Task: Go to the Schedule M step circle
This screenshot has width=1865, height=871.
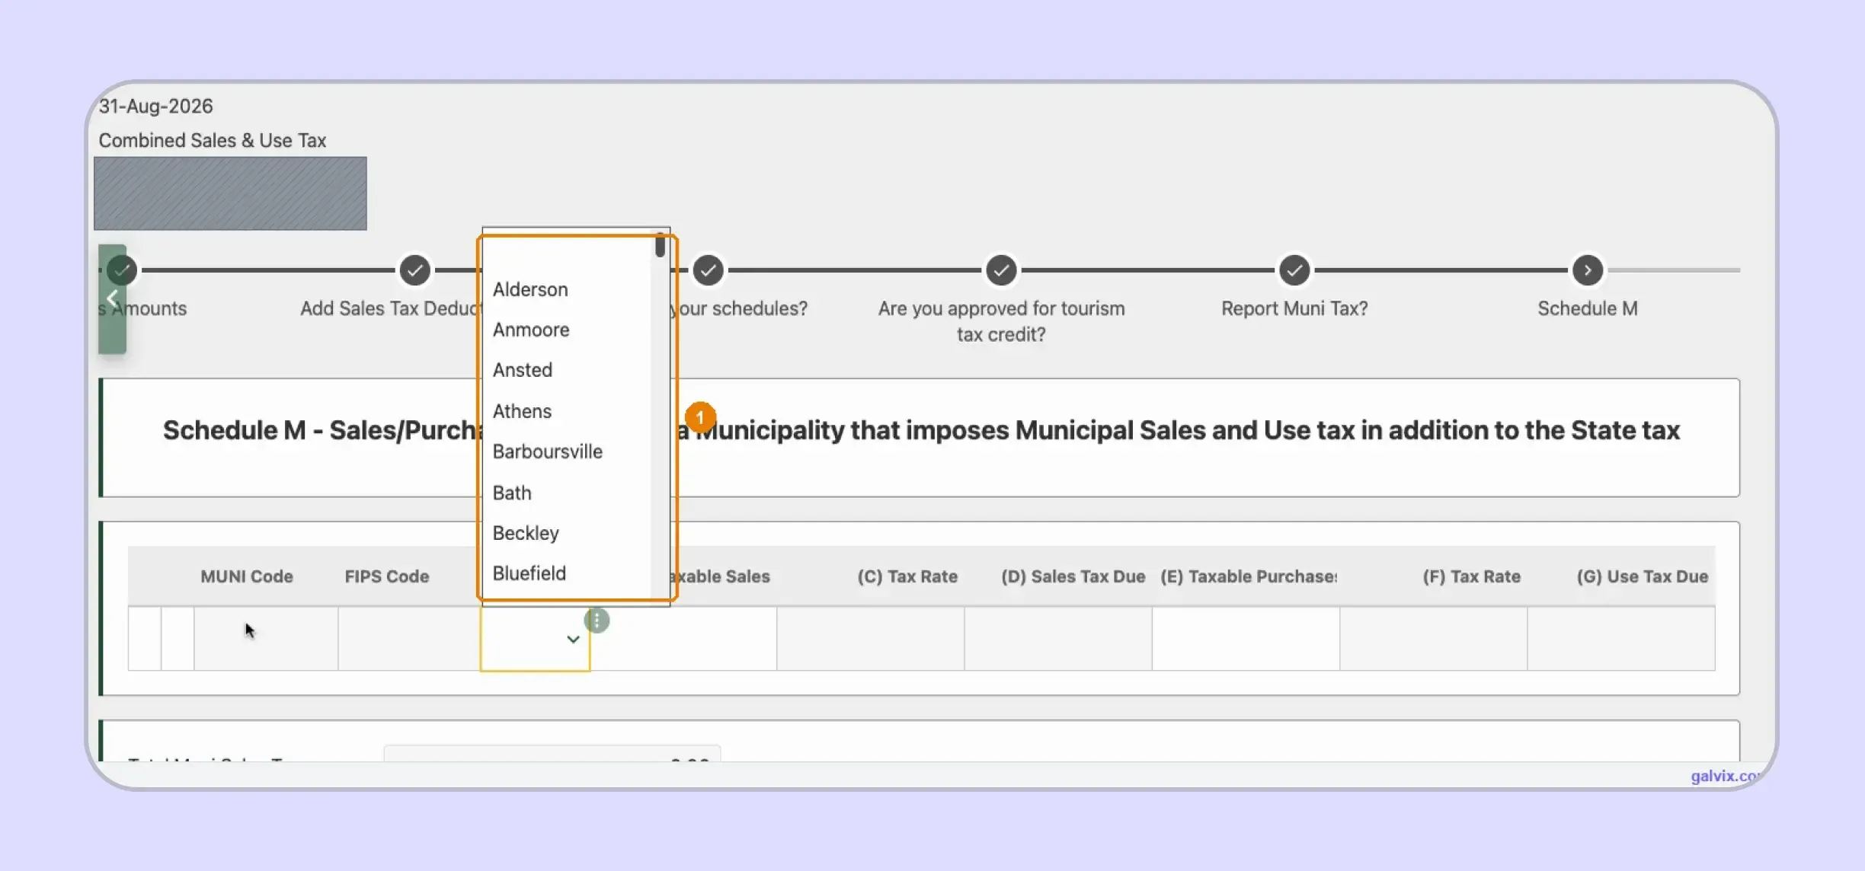Action: [x=1588, y=270]
